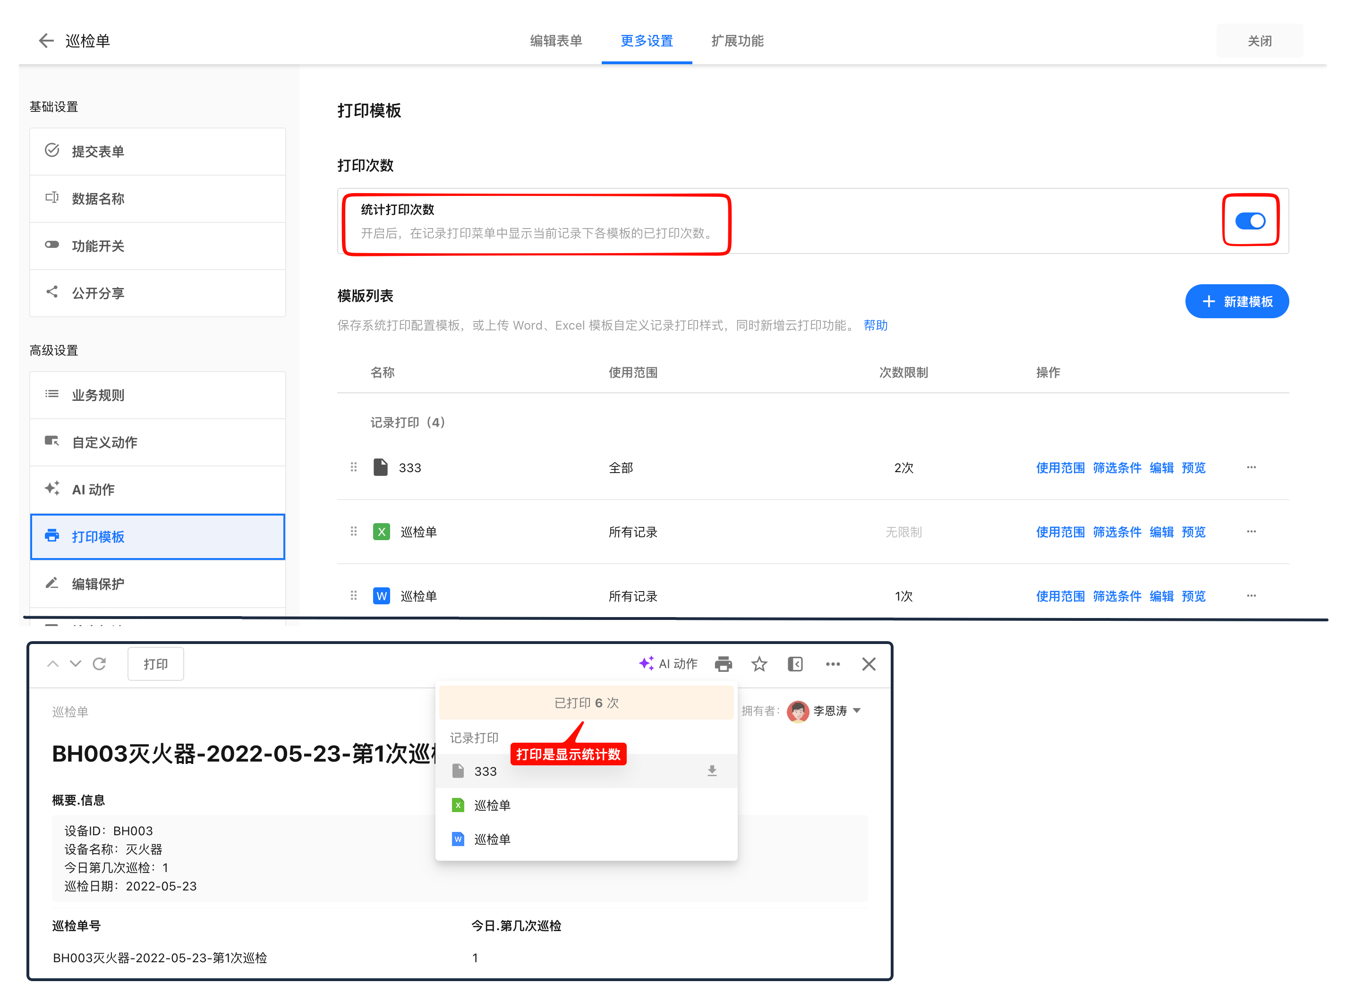Switch to the 更多设置 tab

[x=647, y=41]
